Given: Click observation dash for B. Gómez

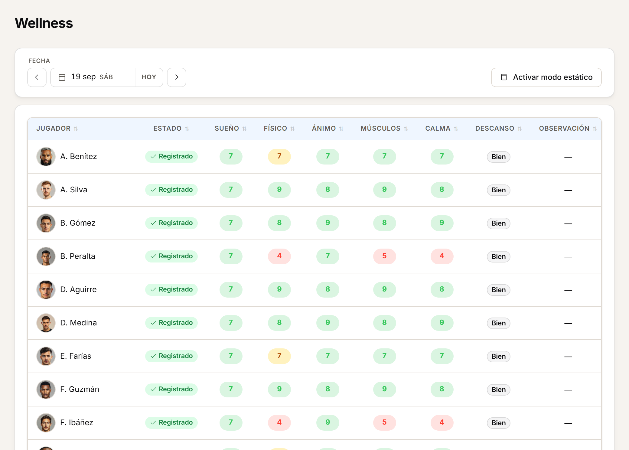Looking at the screenshot, I should tap(568, 223).
